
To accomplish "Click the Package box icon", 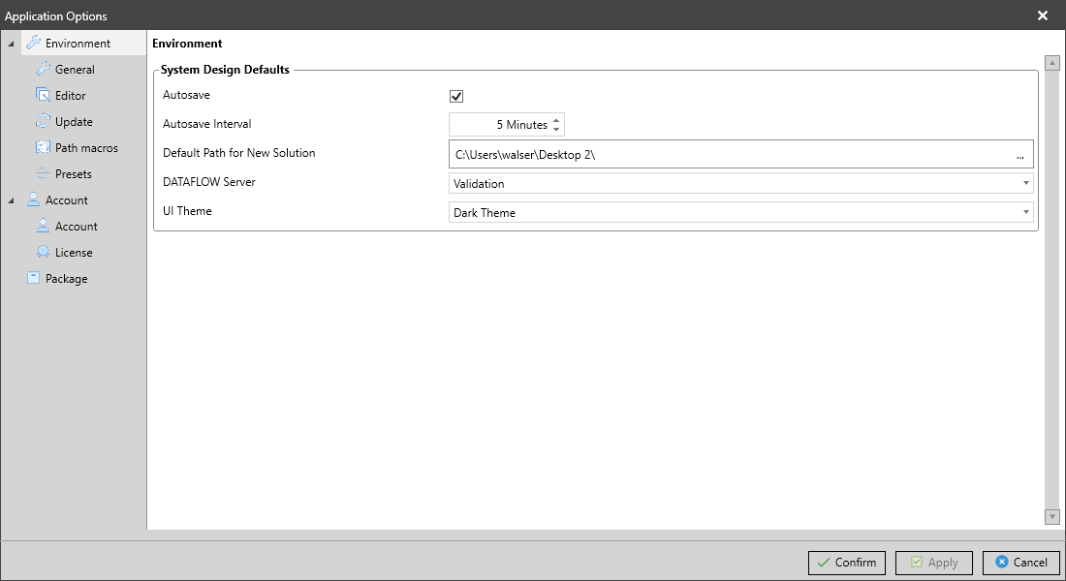I will [x=33, y=278].
